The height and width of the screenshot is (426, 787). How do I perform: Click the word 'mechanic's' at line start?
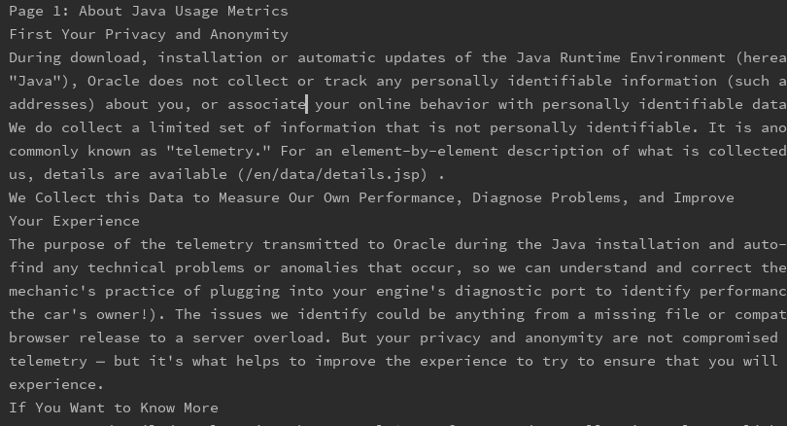(52, 291)
